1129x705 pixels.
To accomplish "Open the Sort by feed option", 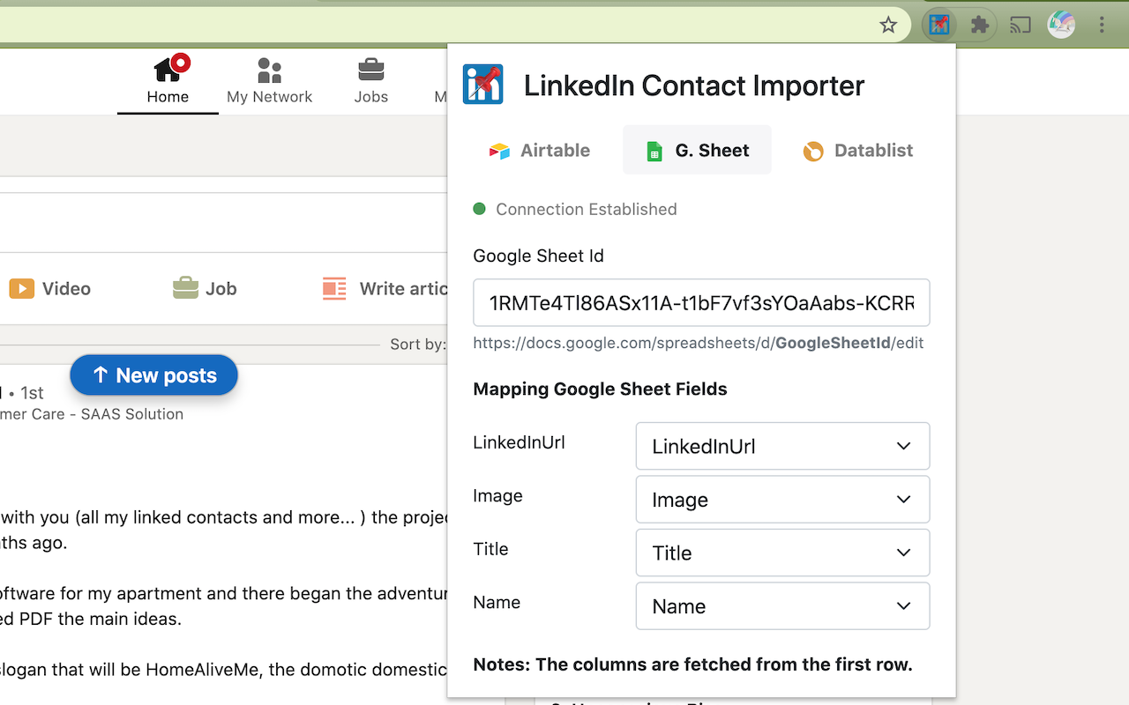I will click(x=418, y=345).
